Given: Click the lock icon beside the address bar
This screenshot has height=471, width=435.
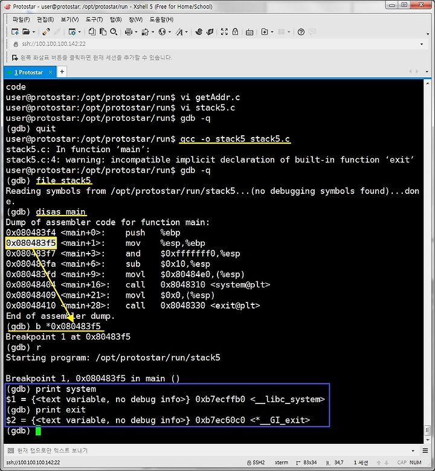Looking at the screenshot, I should [16, 44].
